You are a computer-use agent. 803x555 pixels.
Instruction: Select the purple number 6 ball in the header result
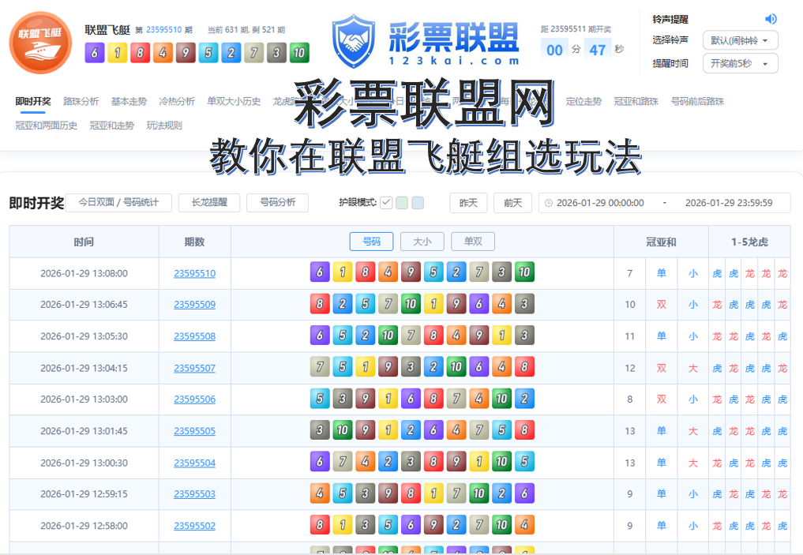tap(96, 54)
